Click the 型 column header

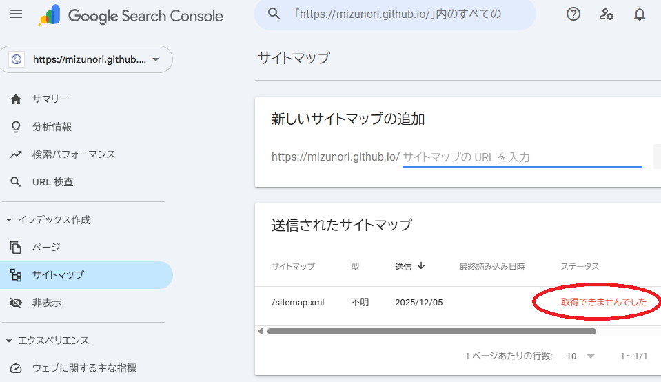(355, 266)
